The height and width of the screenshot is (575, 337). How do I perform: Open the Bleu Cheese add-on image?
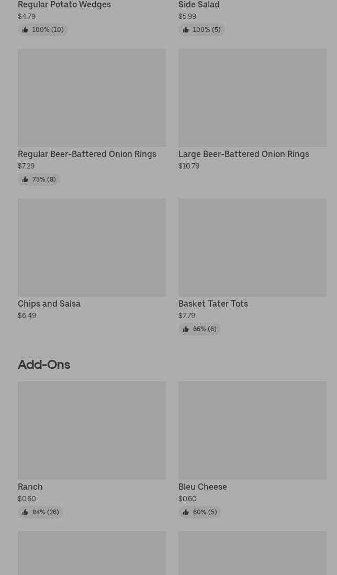click(252, 431)
